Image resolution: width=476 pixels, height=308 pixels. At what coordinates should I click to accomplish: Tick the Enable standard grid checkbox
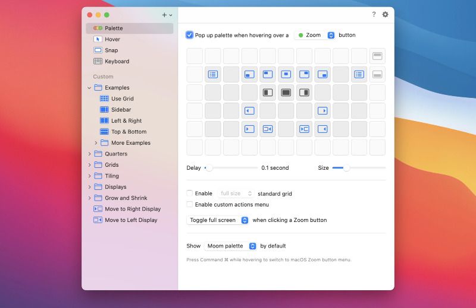click(x=190, y=193)
